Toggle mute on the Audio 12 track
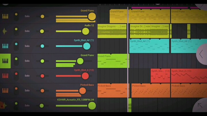Image resolution: width=207 pixels, height=116 pixels. tap(16, 31)
